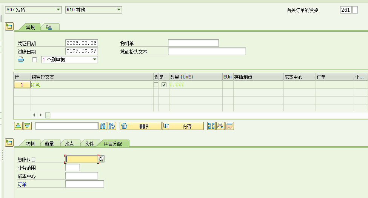Open the 伙伴 tab
The height and width of the screenshot is (198, 368).
(89, 144)
